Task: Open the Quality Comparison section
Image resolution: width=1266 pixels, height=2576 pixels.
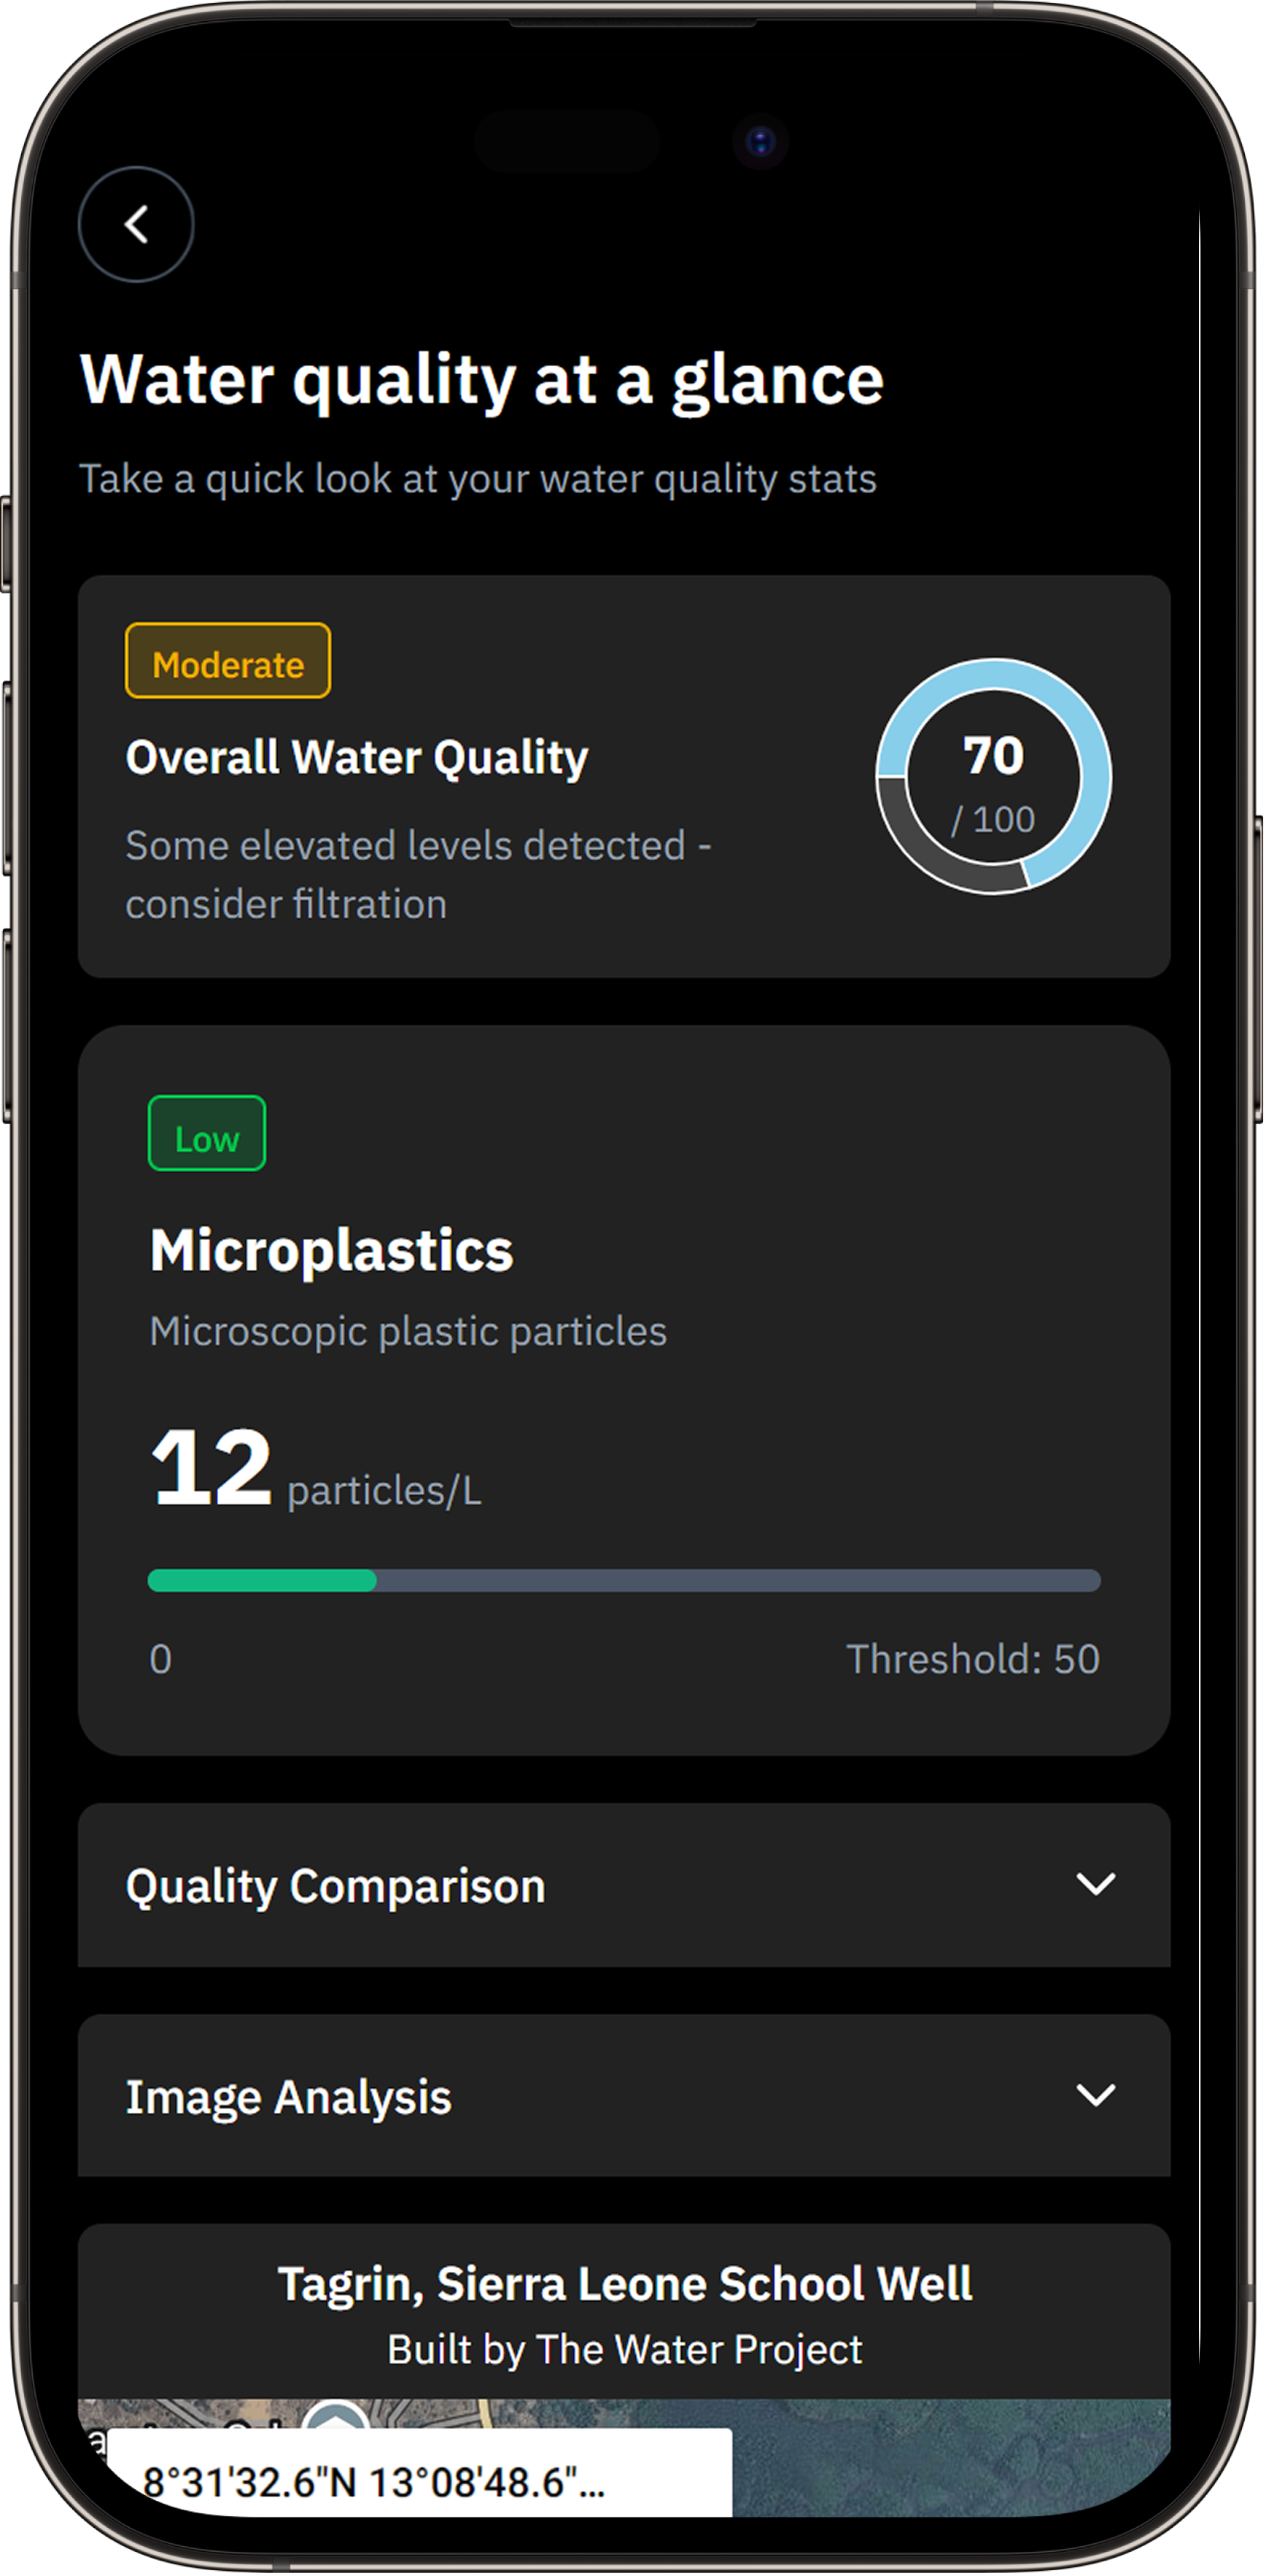Action: pos(336,1887)
